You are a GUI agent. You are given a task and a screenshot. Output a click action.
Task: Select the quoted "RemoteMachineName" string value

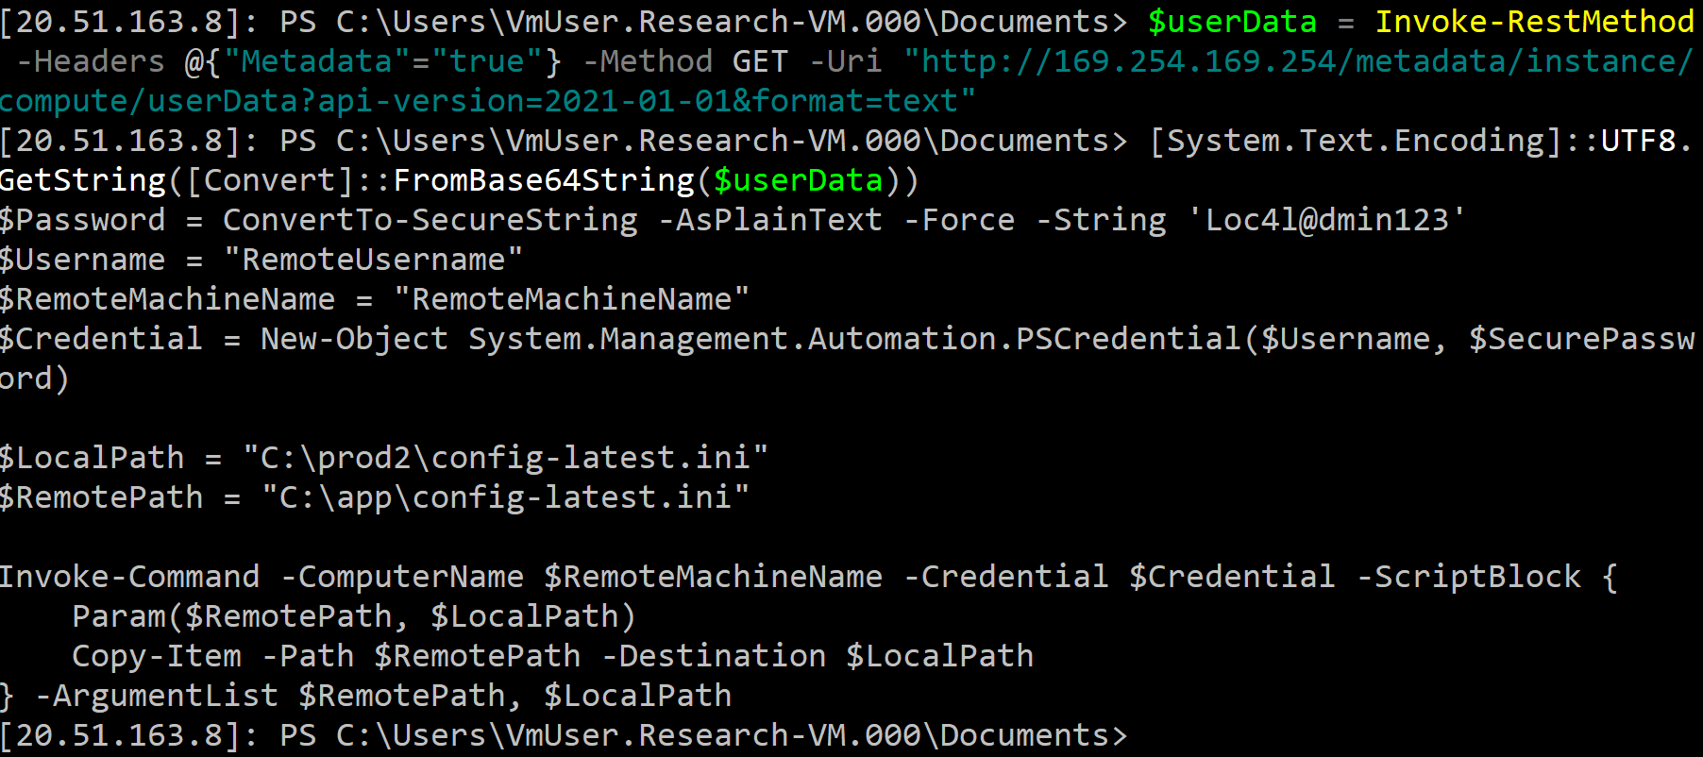coord(571,299)
